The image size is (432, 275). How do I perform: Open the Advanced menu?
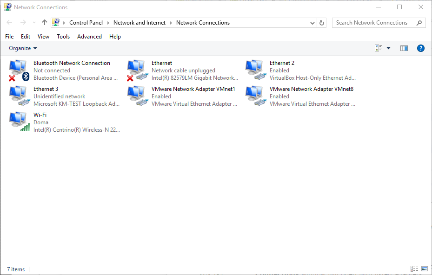90,37
